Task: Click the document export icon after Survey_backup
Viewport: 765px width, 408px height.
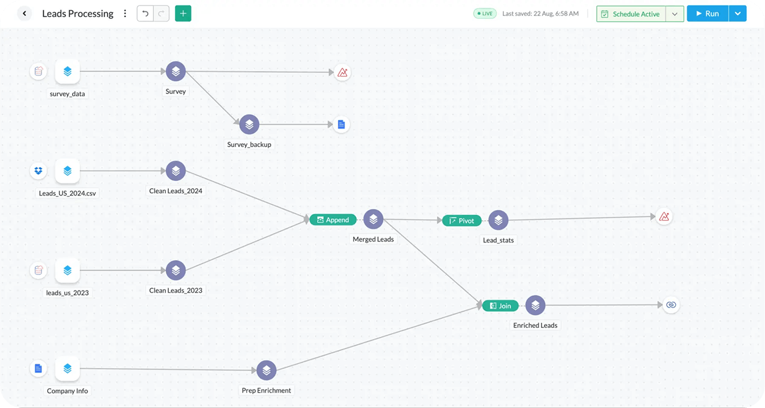Action: pyautogui.click(x=341, y=124)
